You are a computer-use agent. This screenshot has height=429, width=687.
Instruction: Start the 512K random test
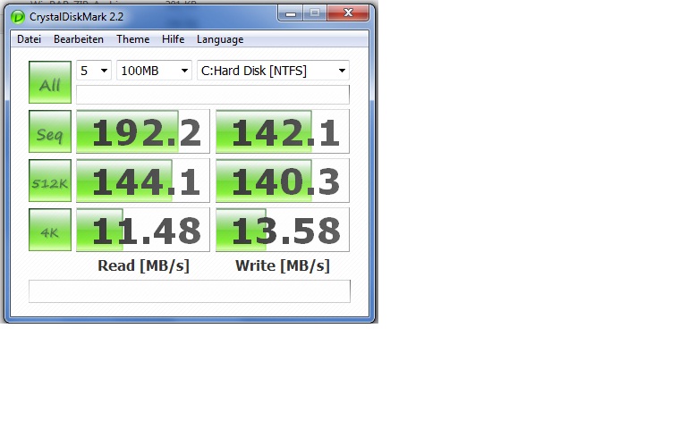click(x=50, y=181)
